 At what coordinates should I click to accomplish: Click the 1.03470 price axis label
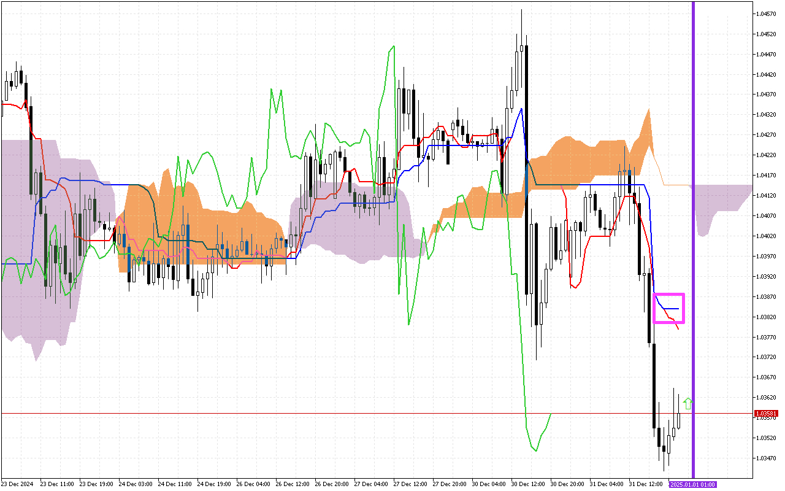(765, 458)
